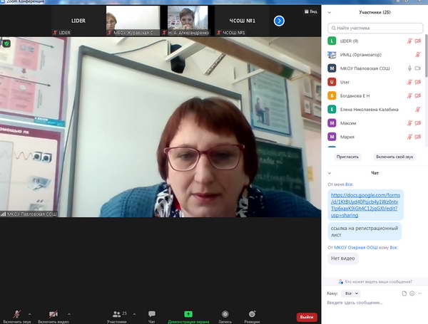Go to next video thumbnails with blue arrow

coord(279,21)
